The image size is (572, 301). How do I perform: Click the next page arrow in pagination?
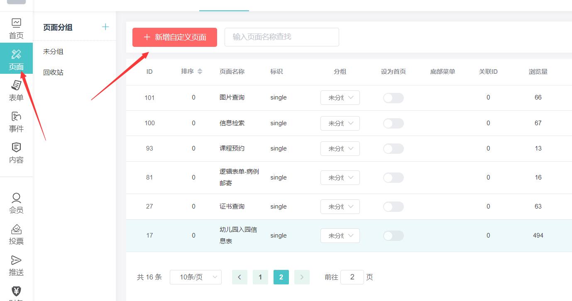302,277
